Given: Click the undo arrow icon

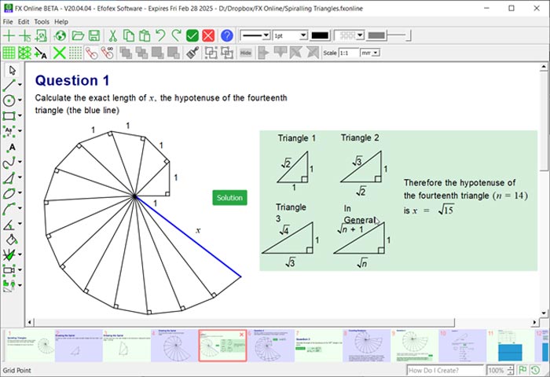Looking at the screenshot, I should [160, 35].
